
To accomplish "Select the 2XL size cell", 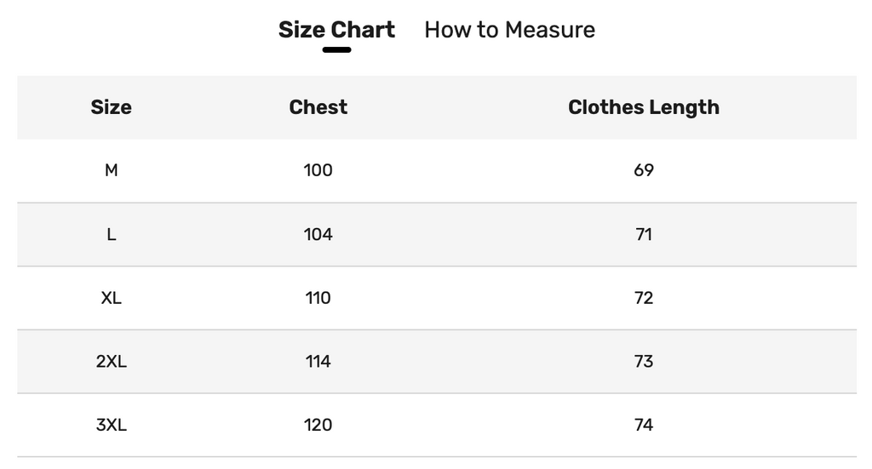I will click(x=112, y=361).
